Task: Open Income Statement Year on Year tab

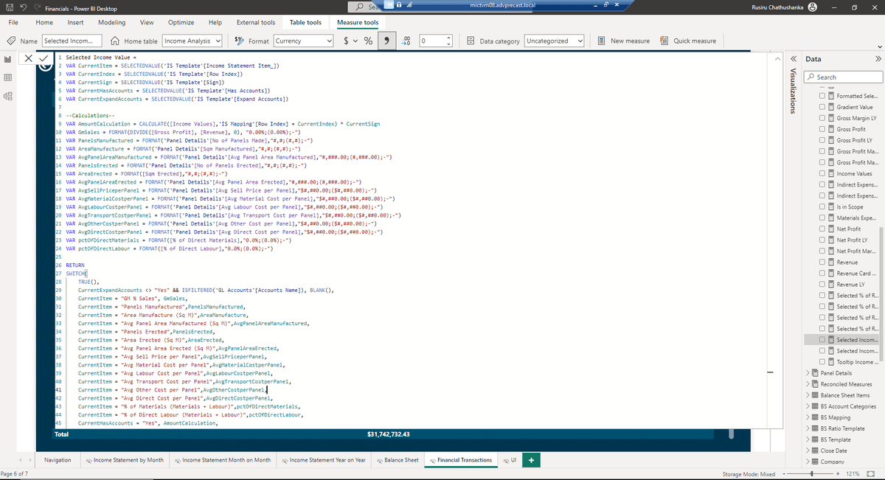Action: 322,460
